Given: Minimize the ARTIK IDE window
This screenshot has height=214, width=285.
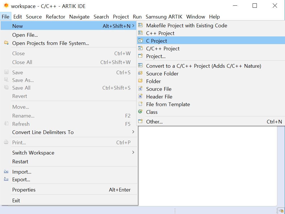Looking at the screenshot, I should 235,6.
